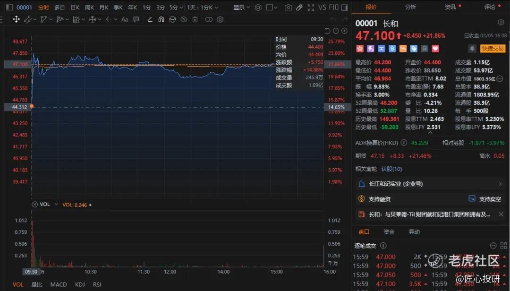Image resolution: width=510 pixels, height=291 pixels.
Task: Open drawing toolbar settings gear
Action: (220, 19)
